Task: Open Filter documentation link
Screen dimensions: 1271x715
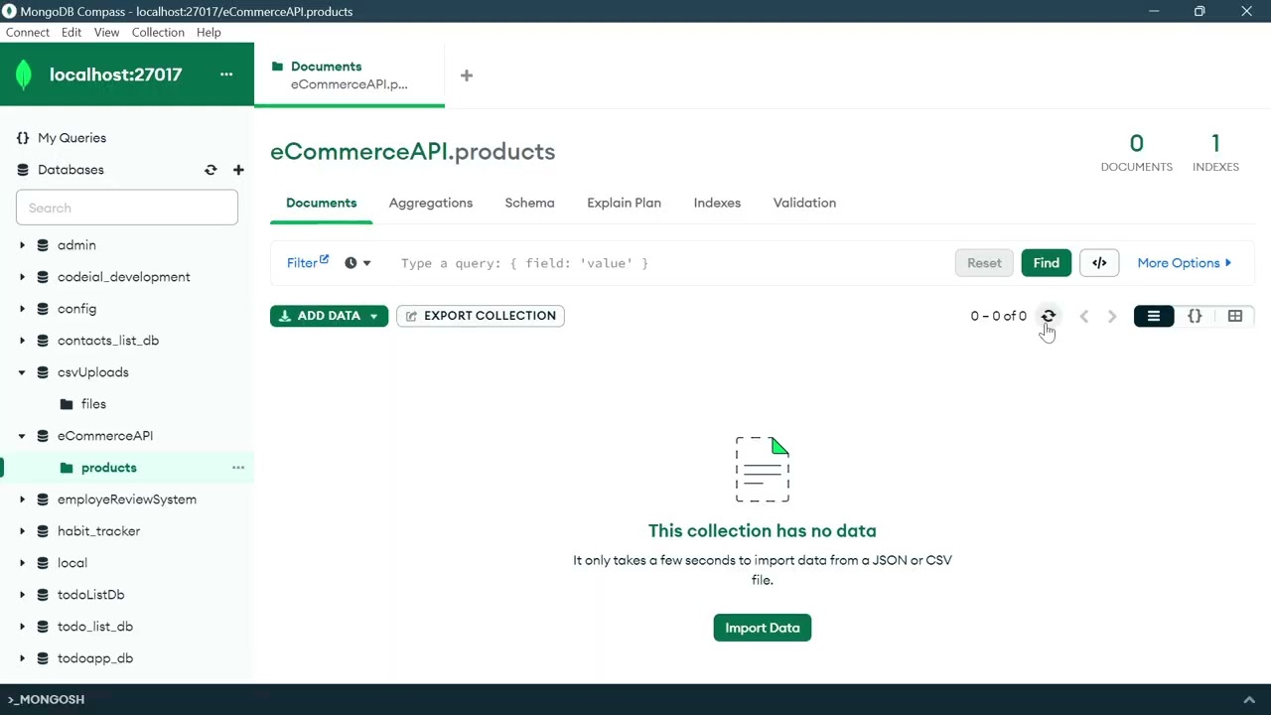Action: pos(308,263)
